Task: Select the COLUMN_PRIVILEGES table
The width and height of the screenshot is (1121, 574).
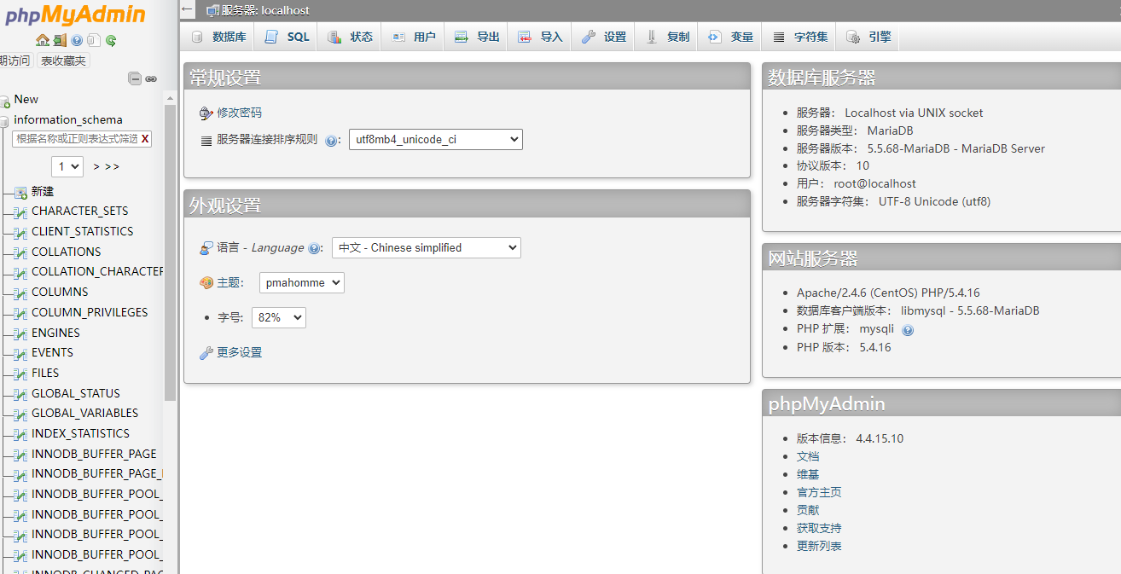Action: coord(90,312)
